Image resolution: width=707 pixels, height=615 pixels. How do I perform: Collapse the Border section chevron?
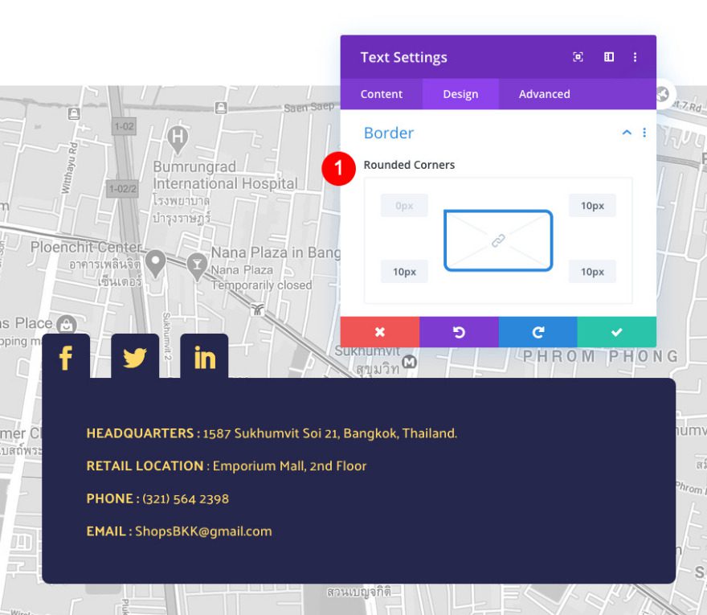627,133
